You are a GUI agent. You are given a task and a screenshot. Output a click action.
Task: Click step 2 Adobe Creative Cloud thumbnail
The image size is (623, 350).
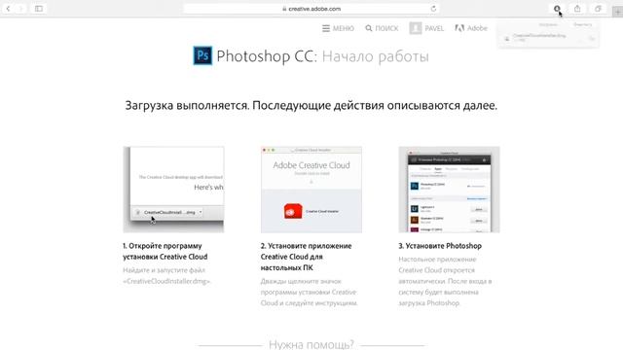pyautogui.click(x=311, y=190)
